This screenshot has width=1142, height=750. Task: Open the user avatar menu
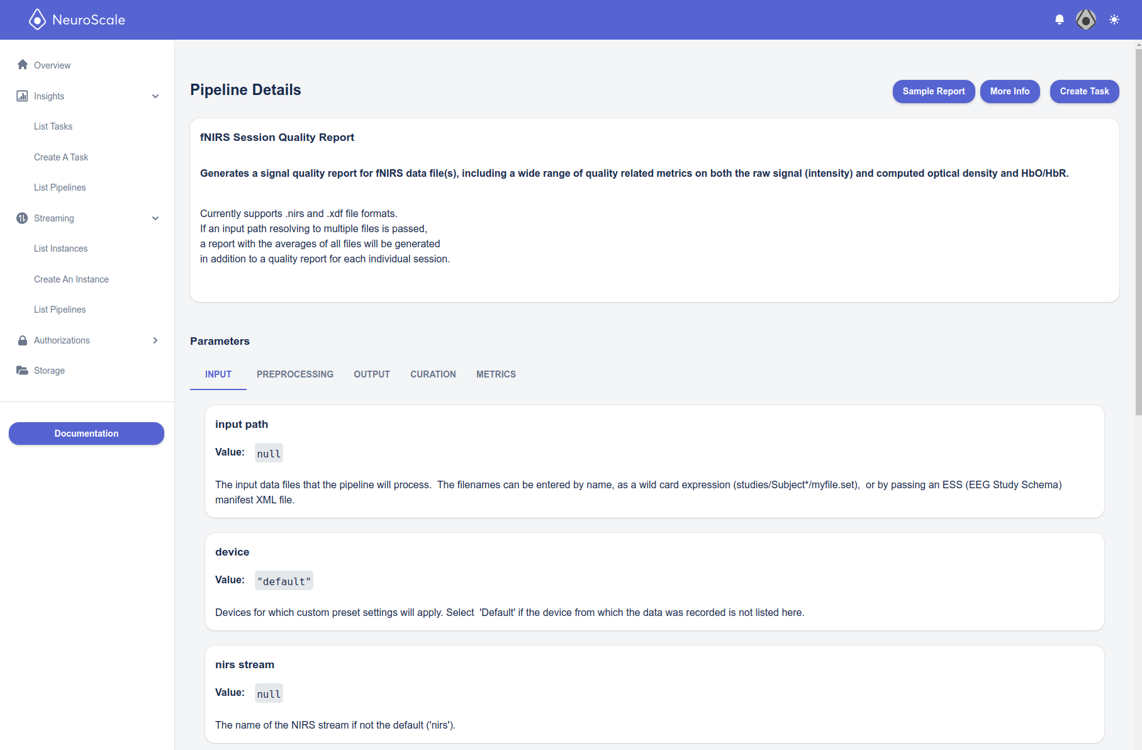[x=1086, y=20]
